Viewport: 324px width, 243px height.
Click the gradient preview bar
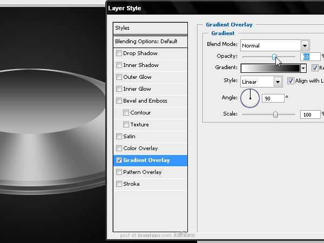(x=271, y=68)
